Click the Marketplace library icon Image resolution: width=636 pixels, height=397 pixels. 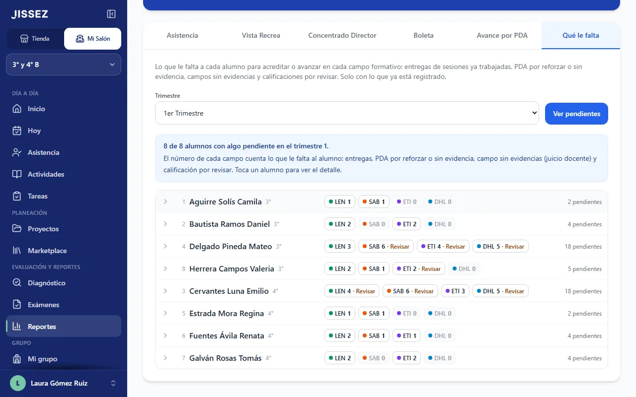[17, 251]
